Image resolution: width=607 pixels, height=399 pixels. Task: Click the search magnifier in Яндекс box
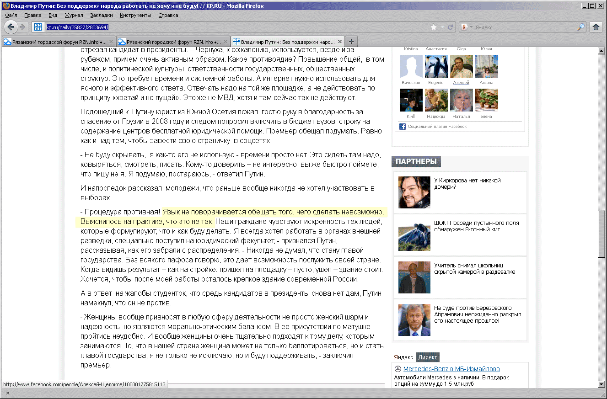pos(581,27)
